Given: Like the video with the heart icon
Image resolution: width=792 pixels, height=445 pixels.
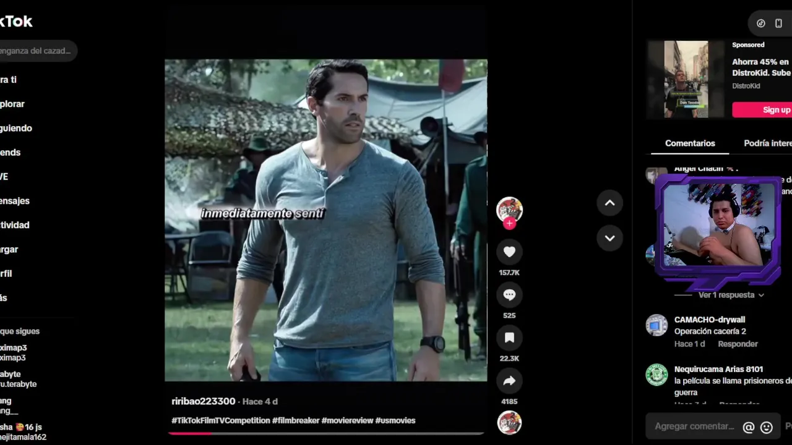Looking at the screenshot, I should 509,252.
